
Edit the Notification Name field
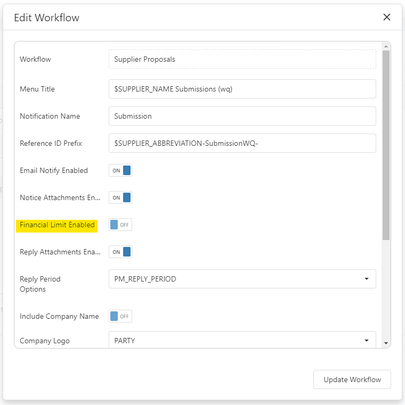(242, 116)
